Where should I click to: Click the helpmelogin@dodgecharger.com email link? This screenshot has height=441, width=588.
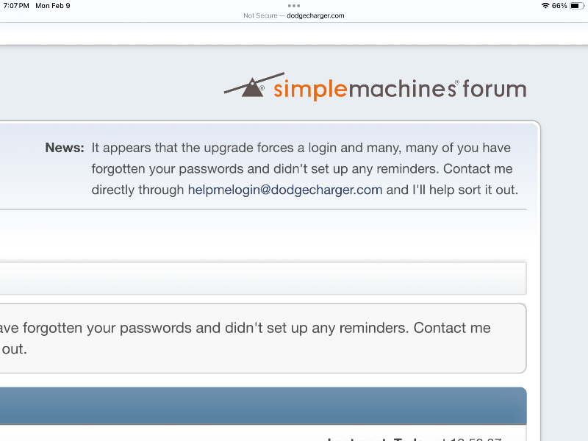pyautogui.click(x=285, y=190)
